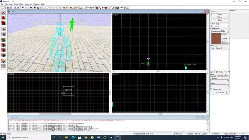Move VisGroup up with up arrow
The width and height of the screenshot is (249, 140).
[x=226, y=72]
